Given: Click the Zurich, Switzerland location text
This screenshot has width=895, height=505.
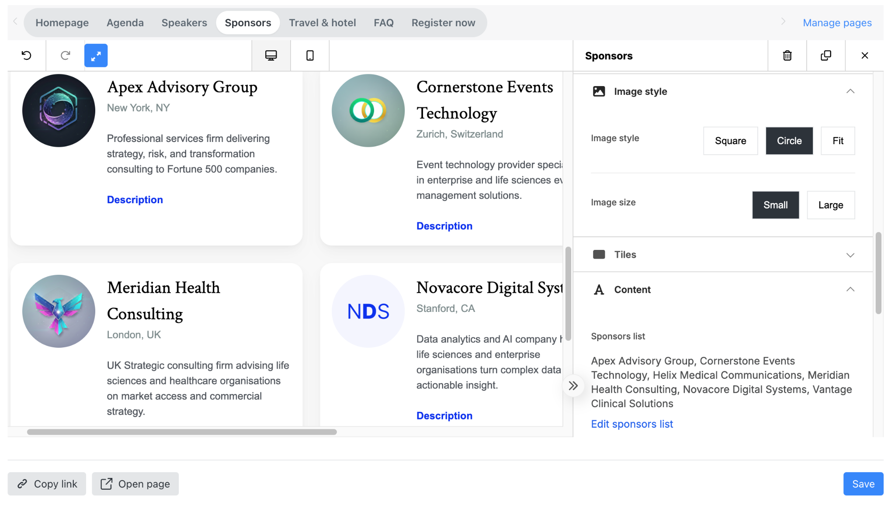Looking at the screenshot, I should (459, 134).
